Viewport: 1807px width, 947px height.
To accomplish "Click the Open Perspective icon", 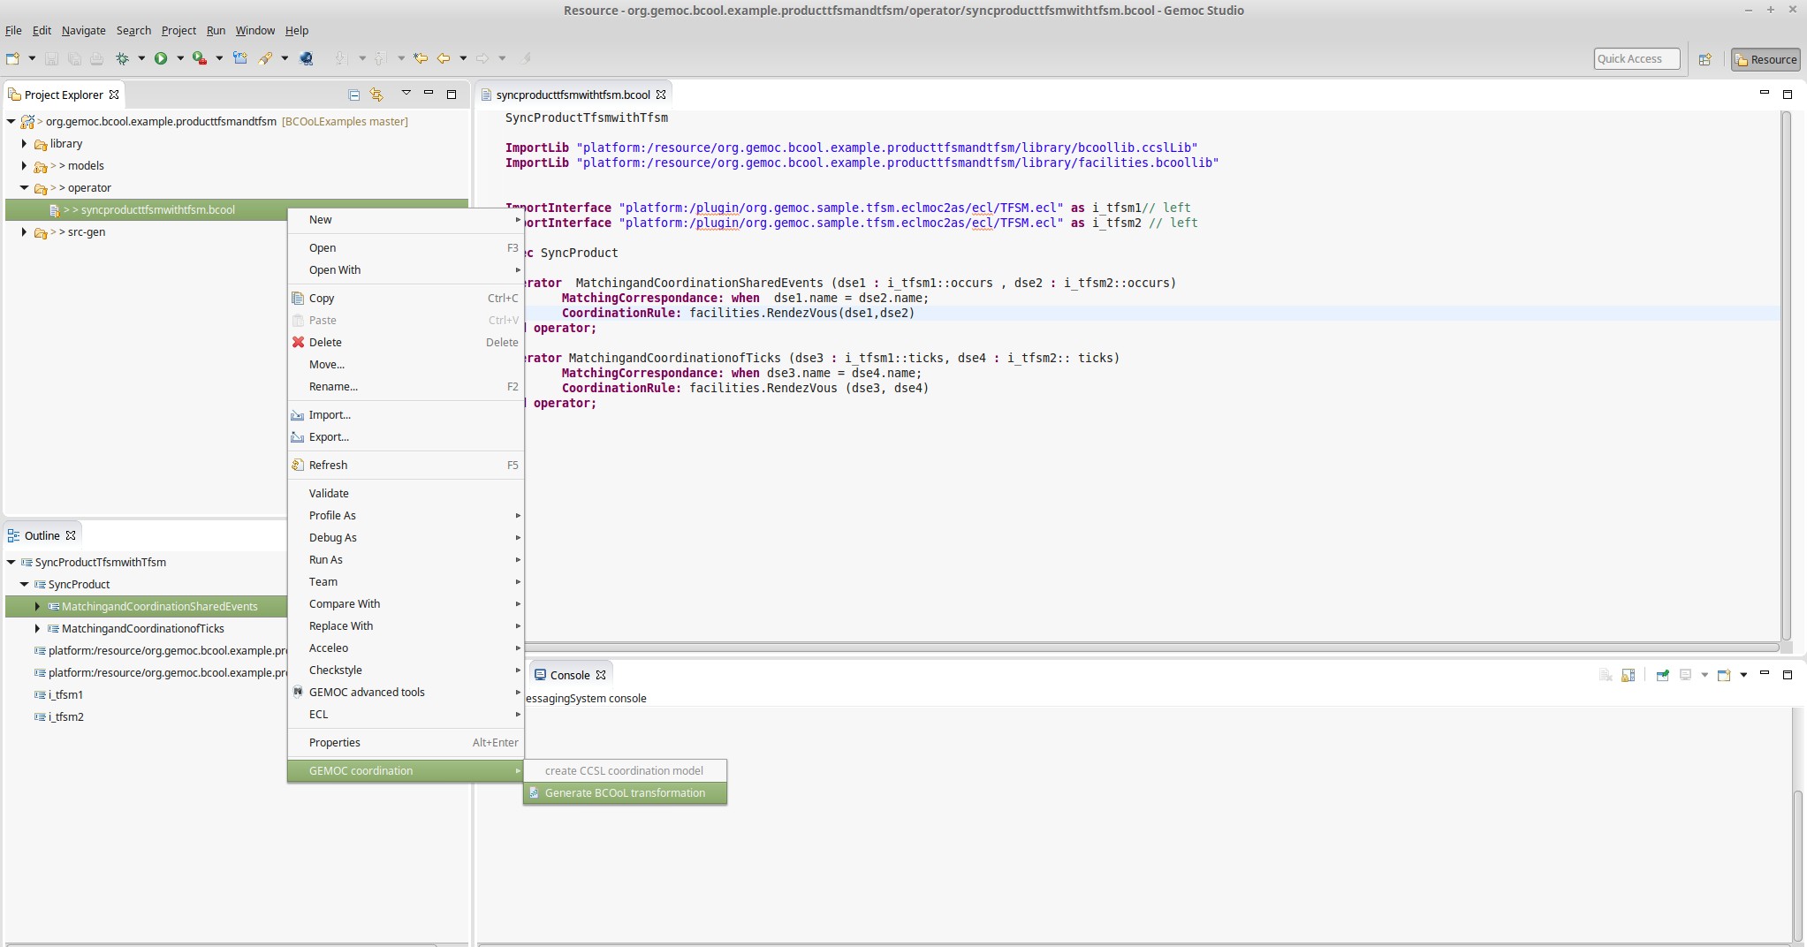I will point(1705,59).
